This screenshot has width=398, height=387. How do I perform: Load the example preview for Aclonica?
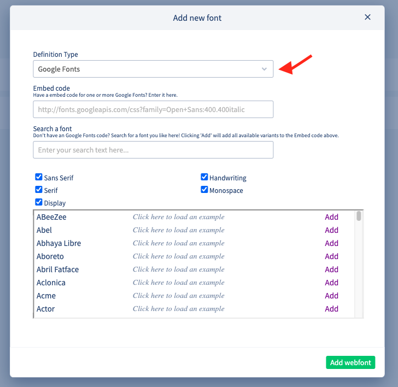click(x=178, y=283)
